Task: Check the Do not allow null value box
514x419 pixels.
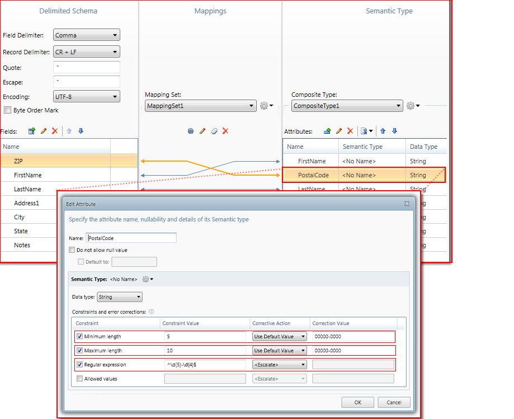Action: [72, 250]
